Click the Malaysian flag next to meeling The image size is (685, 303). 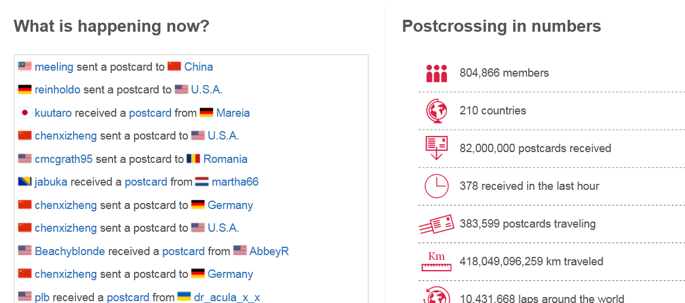[x=25, y=66]
